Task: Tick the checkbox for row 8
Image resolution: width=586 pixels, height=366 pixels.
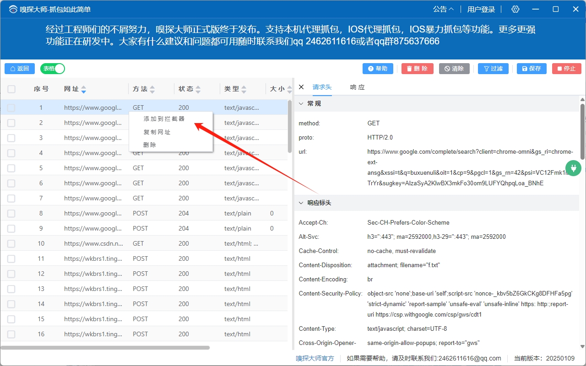Action: pyautogui.click(x=11, y=214)
